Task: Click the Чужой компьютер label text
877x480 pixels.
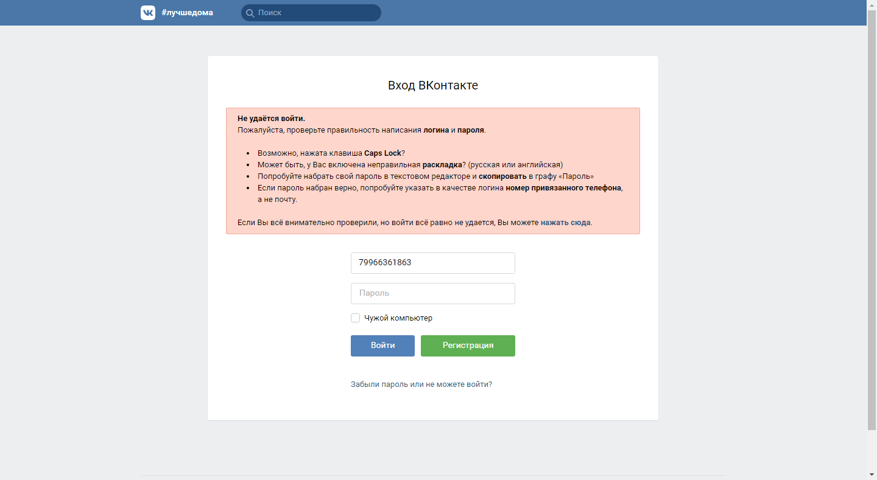Action: (398, 318)
